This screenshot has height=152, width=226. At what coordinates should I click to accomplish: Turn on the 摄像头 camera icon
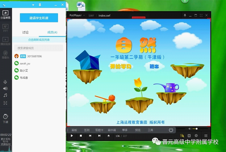pyautogui.click(x=5, y=55)
